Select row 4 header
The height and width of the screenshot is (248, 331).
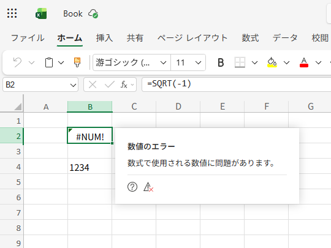(x=12, y=167)
